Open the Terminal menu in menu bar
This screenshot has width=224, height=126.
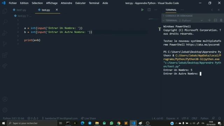point(94,3)
